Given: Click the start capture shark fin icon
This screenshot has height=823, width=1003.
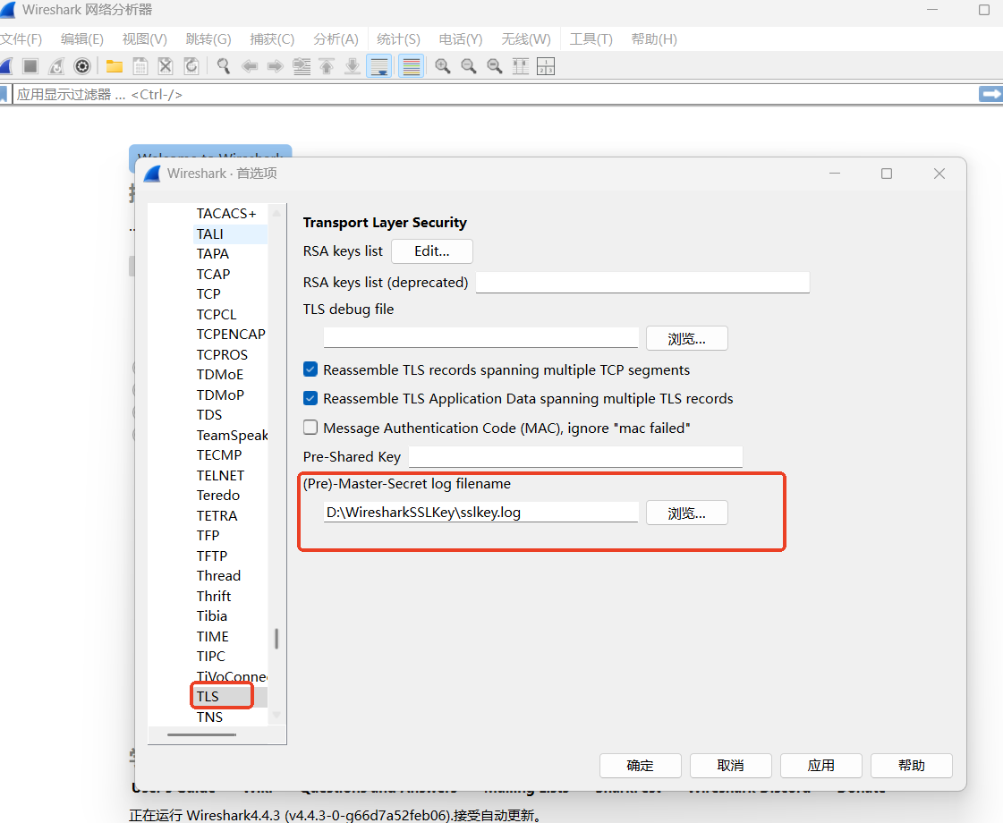Looking at the screenshot, I should tap(6, 66).
